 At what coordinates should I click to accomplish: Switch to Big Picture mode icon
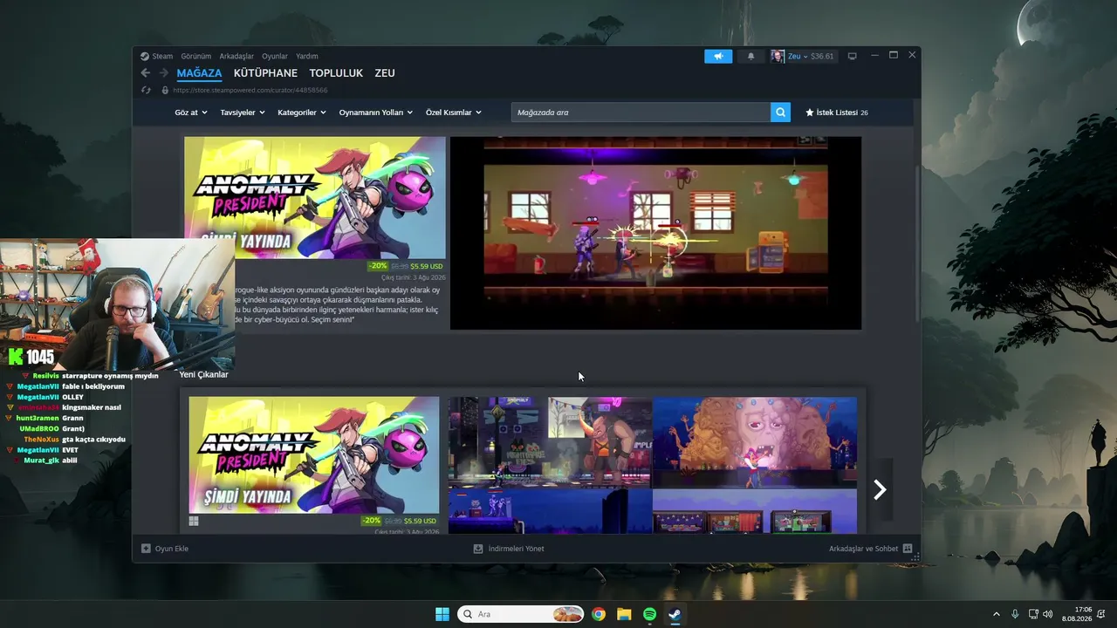point(852,56)
